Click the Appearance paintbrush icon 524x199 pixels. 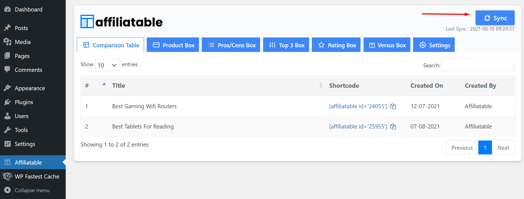click(7, 88)
